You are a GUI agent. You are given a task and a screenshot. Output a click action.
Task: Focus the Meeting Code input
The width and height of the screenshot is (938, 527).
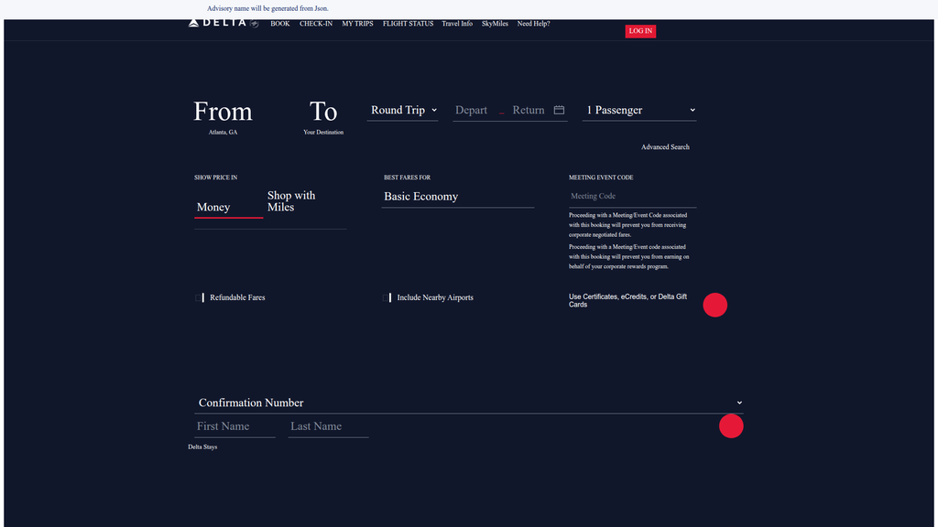632,196
